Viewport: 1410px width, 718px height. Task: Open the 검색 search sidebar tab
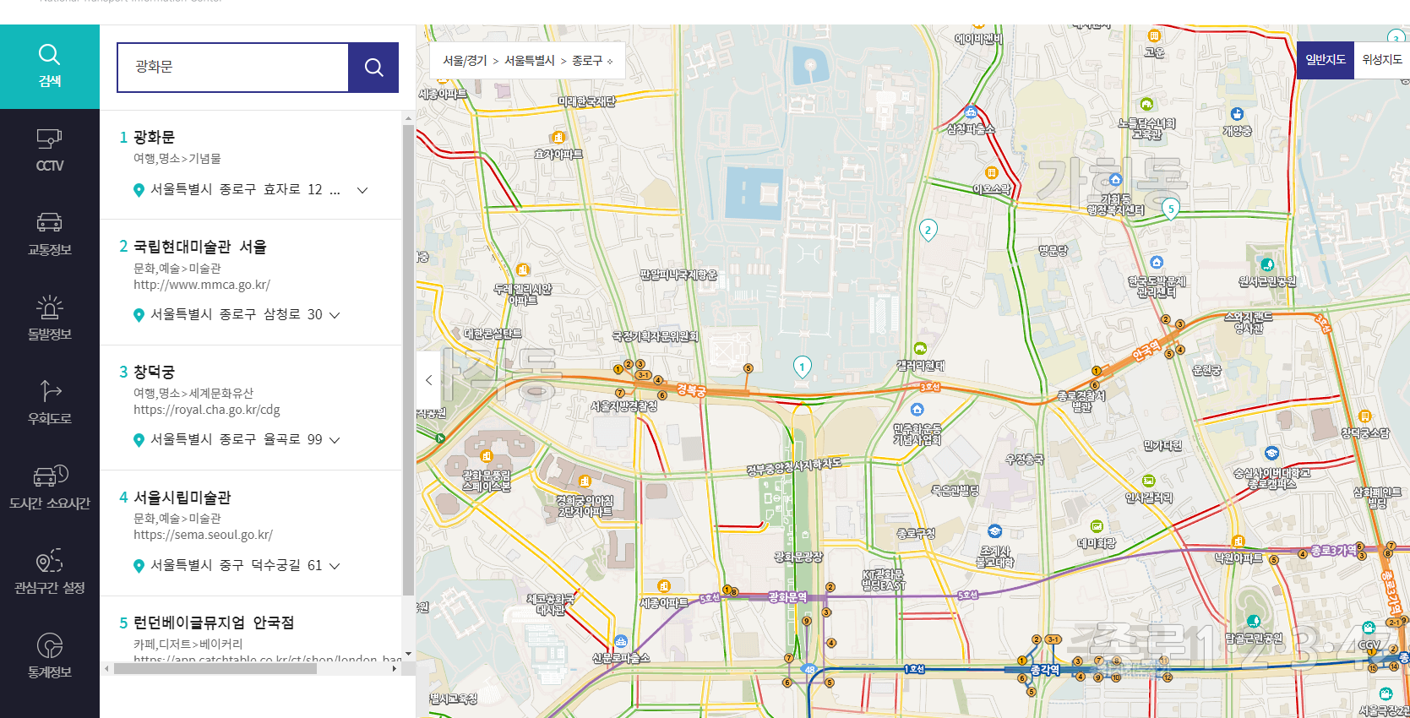(x=50, y=67)
